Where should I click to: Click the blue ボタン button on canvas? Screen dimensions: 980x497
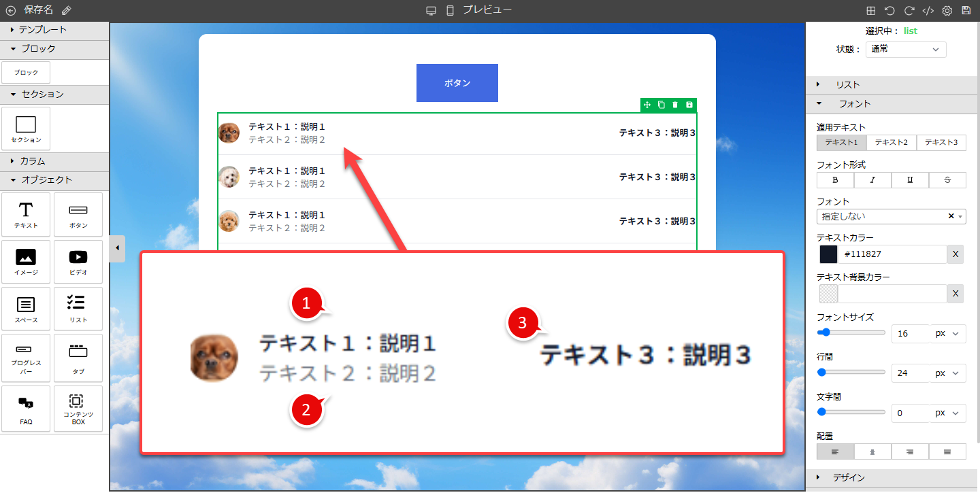(457, 83)
